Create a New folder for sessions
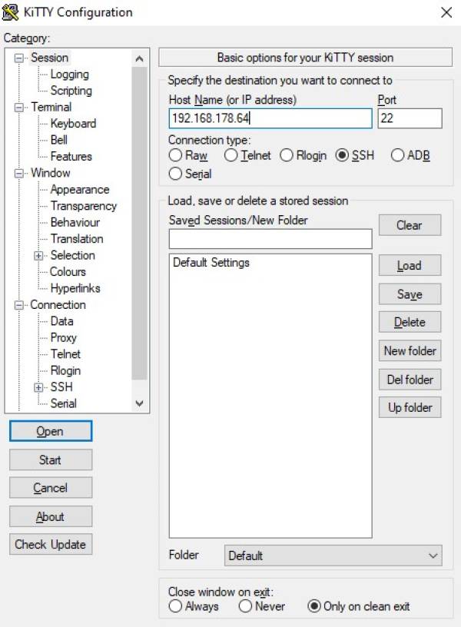Screen dimensions: 461x627 [x=410, y=351]
